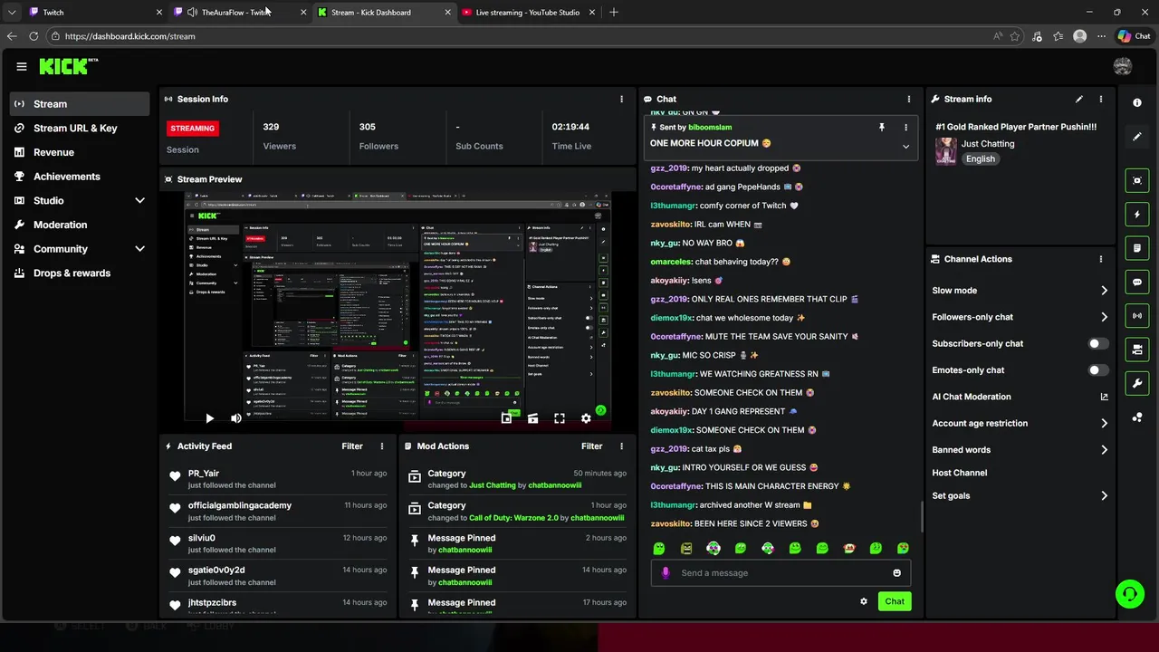The width and height of the screenshot is (1159, 652).
Task: Open the info icon in right sidebar
Action: (1137, 103)
